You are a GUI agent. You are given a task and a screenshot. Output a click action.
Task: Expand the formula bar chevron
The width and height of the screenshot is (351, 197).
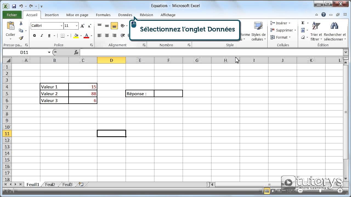(346, 52)
